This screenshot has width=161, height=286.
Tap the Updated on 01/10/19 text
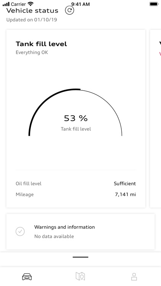pos(32,20)
